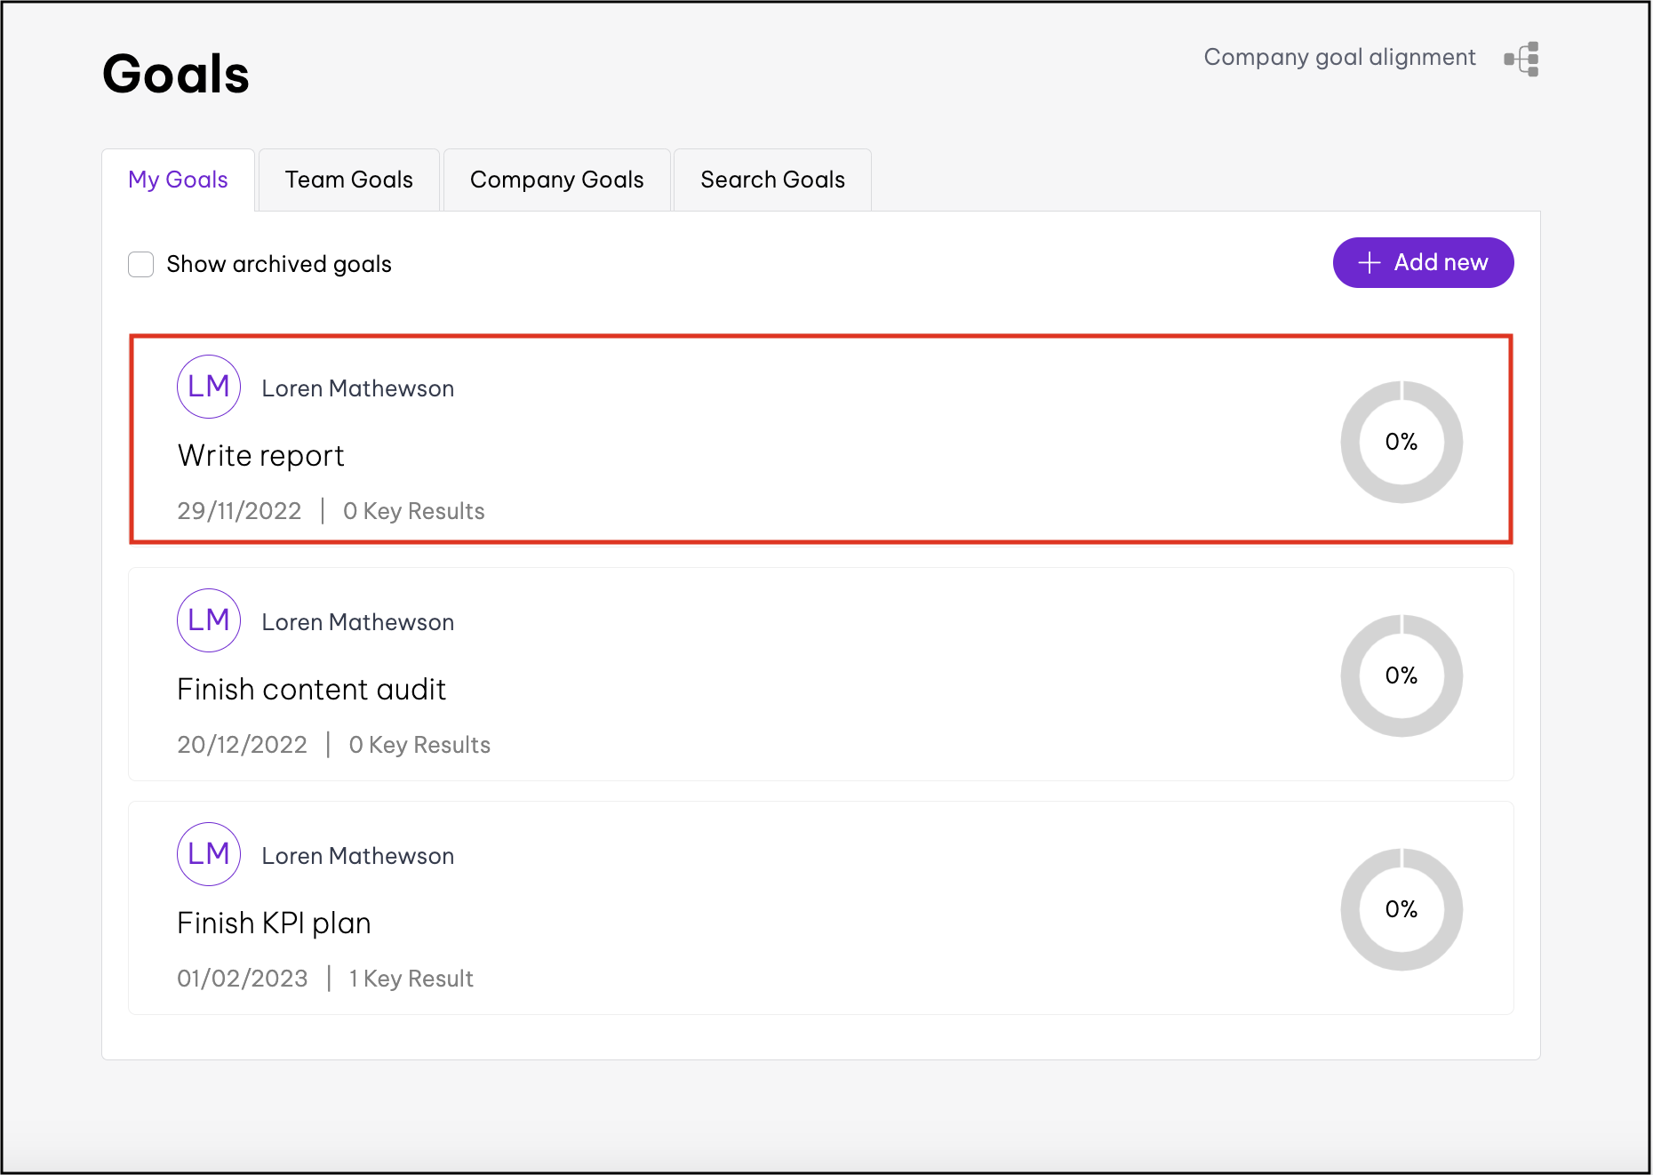Open the Write report goal title

[260, 455]
